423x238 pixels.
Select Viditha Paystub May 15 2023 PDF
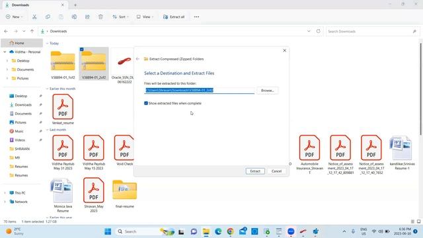[x=94, y=153]
